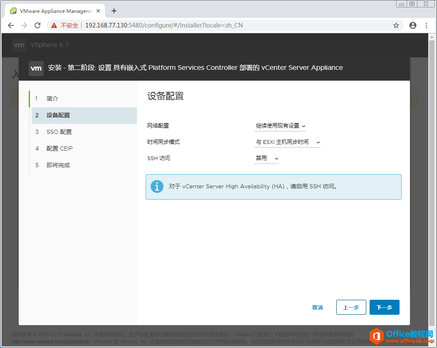Reload the current page
Viewport: 437px width, 348px height.
pyautogui.click(x=37, y=25)
